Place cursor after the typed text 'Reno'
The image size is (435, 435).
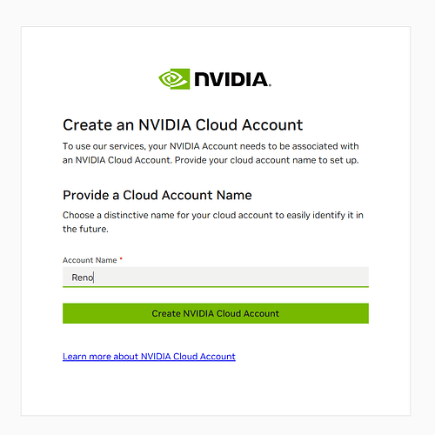coord(94,278)
